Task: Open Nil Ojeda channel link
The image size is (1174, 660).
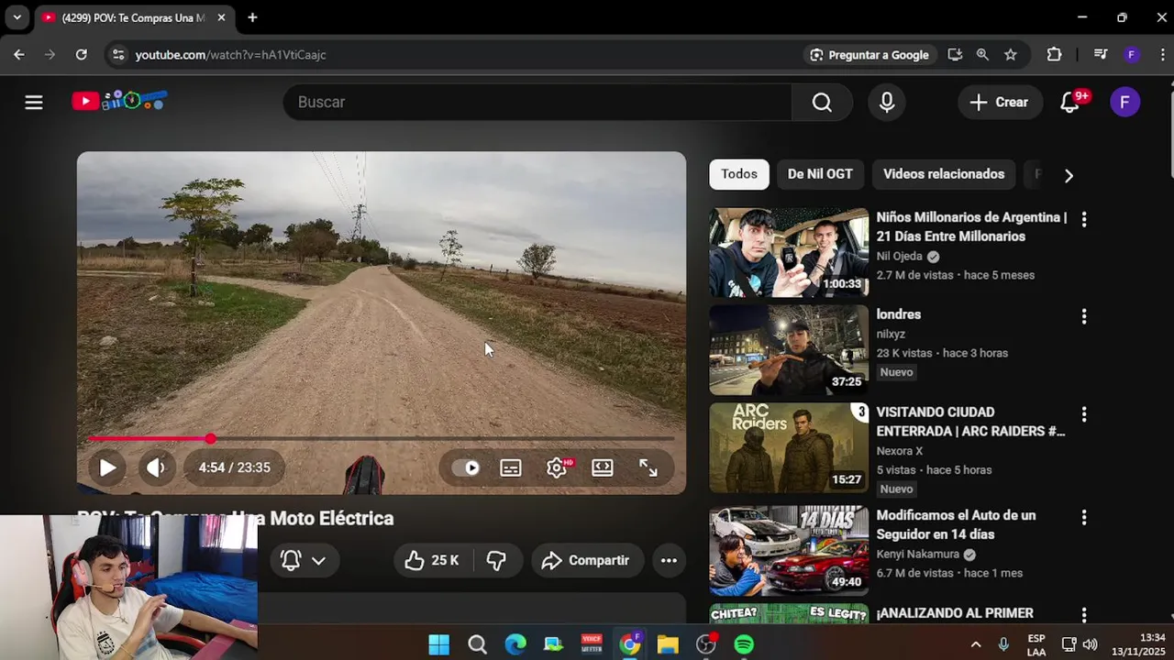Action: 899,257
